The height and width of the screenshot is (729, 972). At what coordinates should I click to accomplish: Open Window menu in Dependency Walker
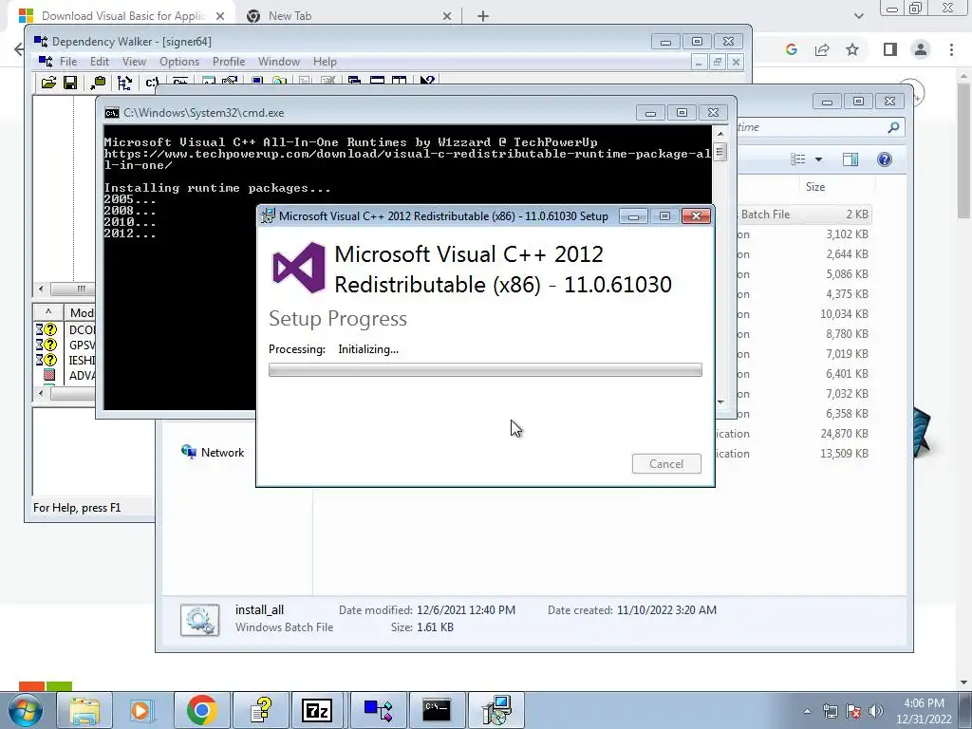pyautogui.click(x=279, y=62)
